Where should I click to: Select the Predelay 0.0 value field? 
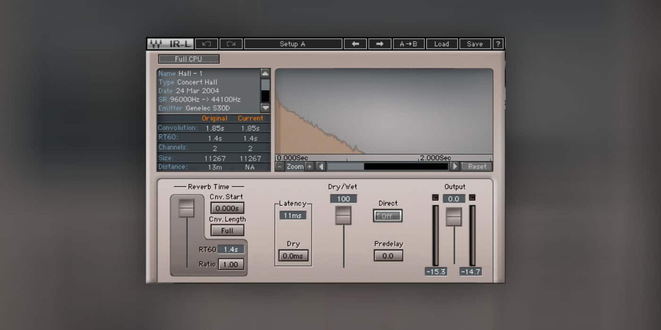pyautogui.click(x=388, y=256)
